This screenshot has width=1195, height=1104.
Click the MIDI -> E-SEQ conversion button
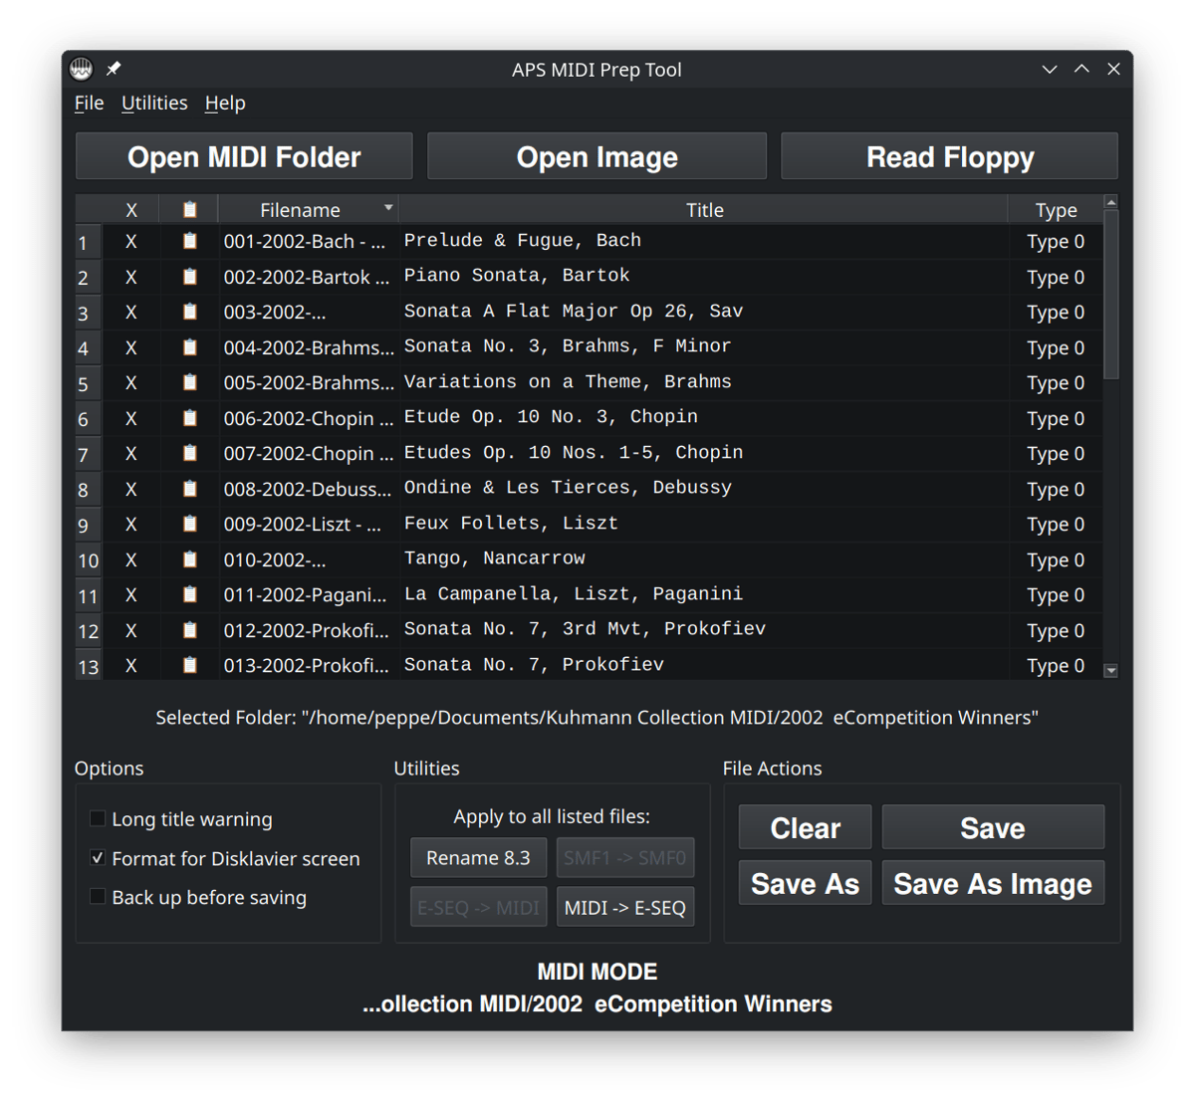(624, 907)
